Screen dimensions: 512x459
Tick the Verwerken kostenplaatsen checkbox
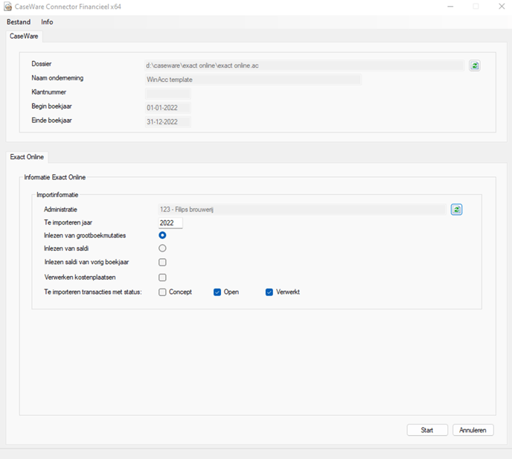pos(162,277)
